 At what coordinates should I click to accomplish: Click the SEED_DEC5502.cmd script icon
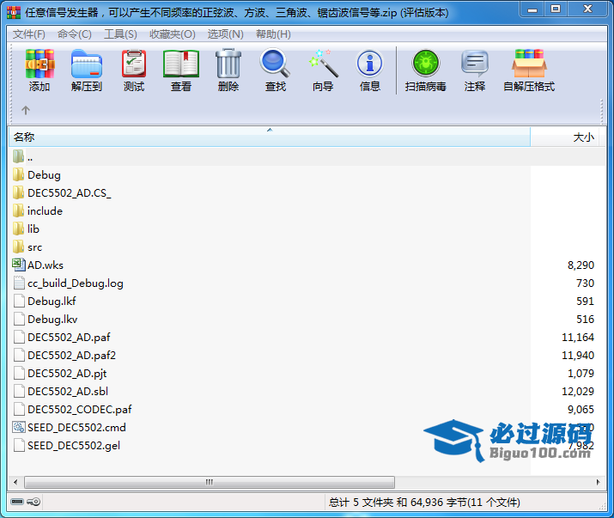[x=19, y=427]
